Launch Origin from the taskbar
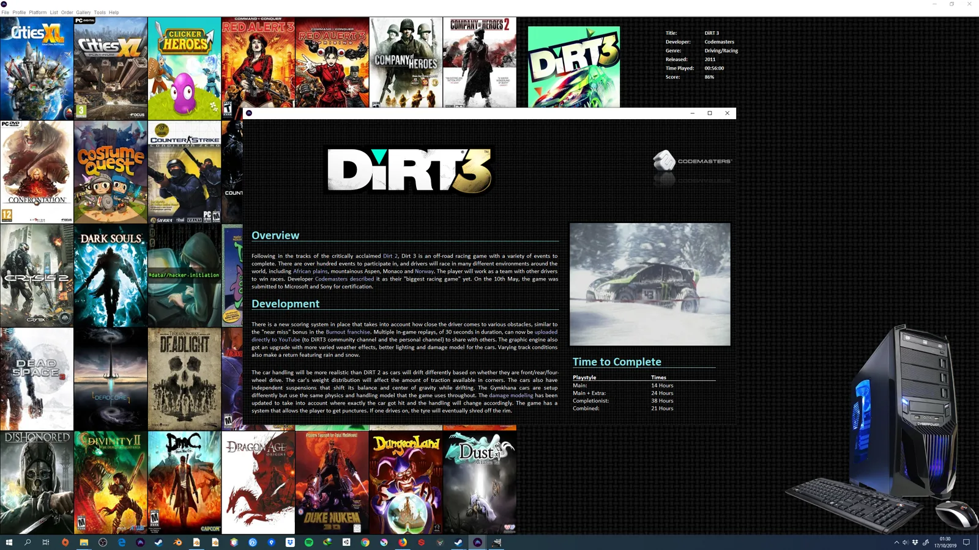This screenshot has height=550, width=979. (x=65, y=542)
